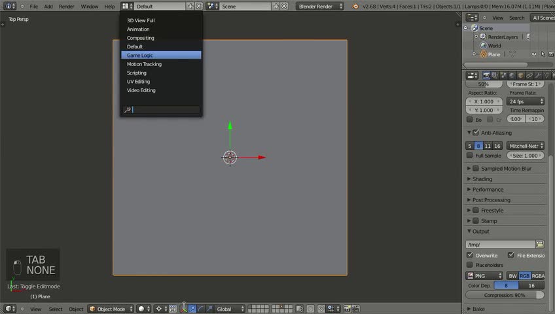Enable the Freestyle checkbox
This screenshot has width=555, height=314.
[476, 210]
